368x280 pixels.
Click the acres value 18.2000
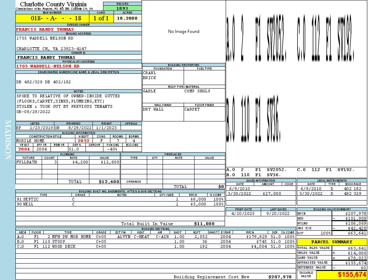click(127, 18)
